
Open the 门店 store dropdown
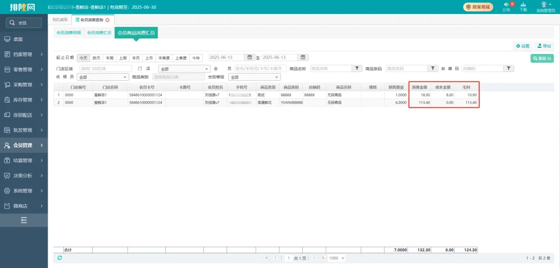pyautogui.click(x=184, y=68)
